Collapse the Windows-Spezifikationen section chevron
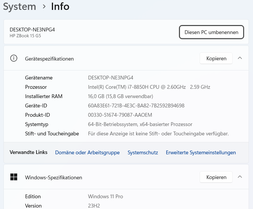 pyautogui.click(x=240, y=177)
